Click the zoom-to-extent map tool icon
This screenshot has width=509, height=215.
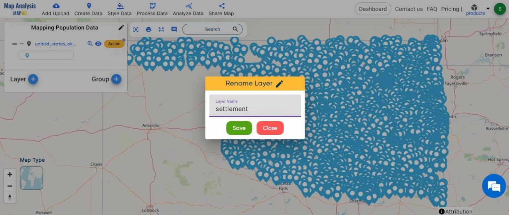coord(136,29)
